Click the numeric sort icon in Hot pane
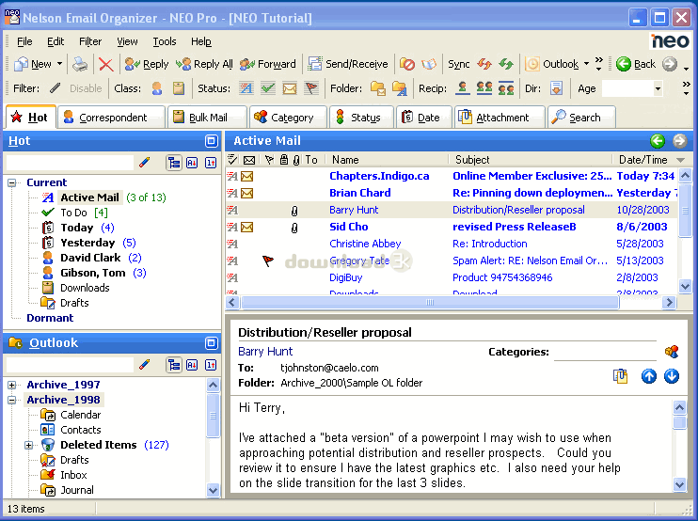The height and width of the screenshot is (521, 698). (211, 163)
